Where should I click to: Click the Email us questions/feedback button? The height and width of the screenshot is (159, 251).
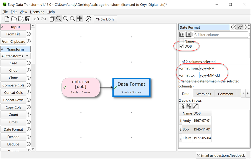pyautogui.click(x=221, y=155)
